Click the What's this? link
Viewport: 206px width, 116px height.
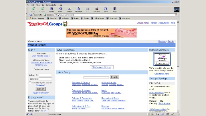tap(40, 85)
